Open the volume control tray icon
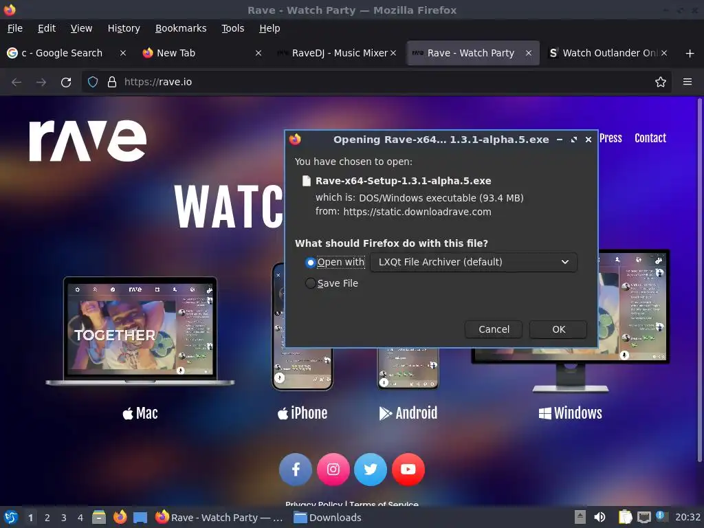704x528 pixels. point(599,518)
